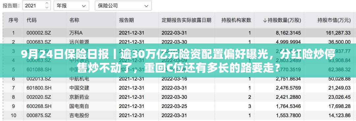The image size is (356, 121).
Task: Click the 161,287.33 market value cell
Action: tap(338, 33)
